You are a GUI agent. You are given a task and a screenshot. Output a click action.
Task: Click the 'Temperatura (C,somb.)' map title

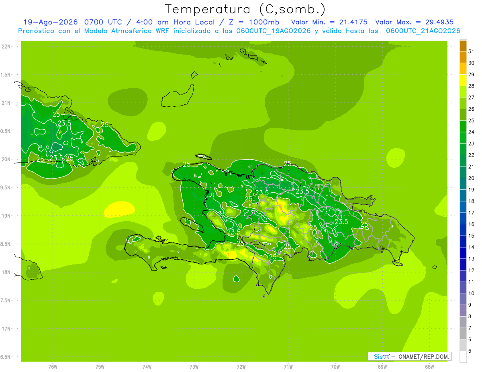[x=245, y=9]
